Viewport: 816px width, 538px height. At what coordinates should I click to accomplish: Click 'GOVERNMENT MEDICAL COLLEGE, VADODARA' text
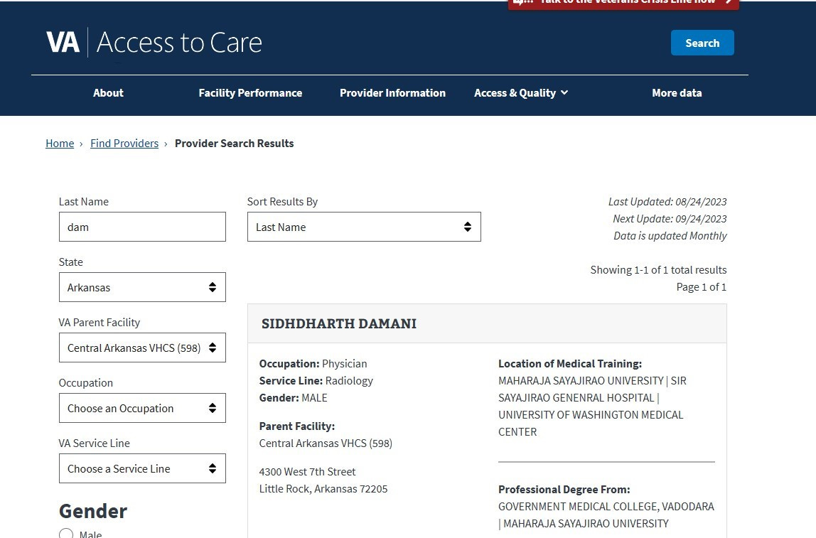606,506
